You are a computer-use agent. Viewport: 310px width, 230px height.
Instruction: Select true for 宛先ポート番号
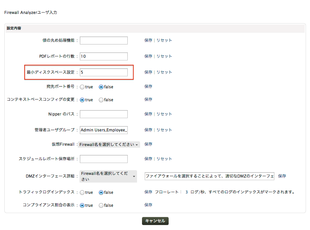(82, 87)
